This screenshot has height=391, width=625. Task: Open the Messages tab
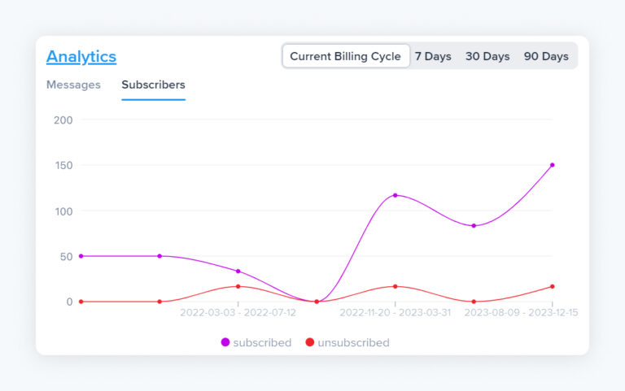coord(73,85)
